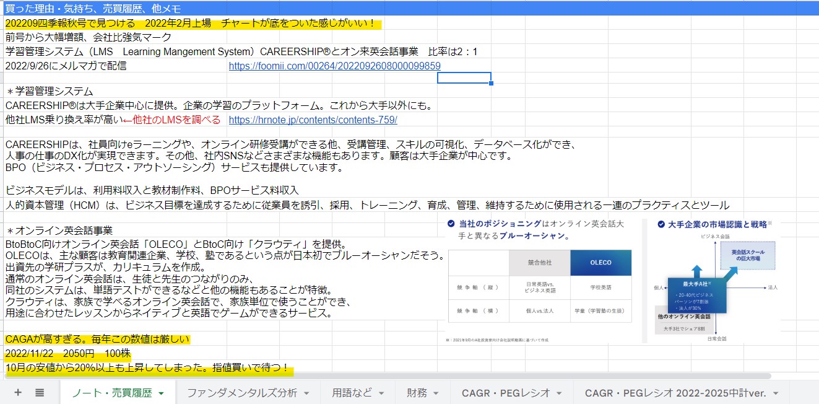Select cell ビジネスモデルは、利用料収入と教材制作料
The width and height of the screenshot is (819, 404).
click(x=152, y=190)
